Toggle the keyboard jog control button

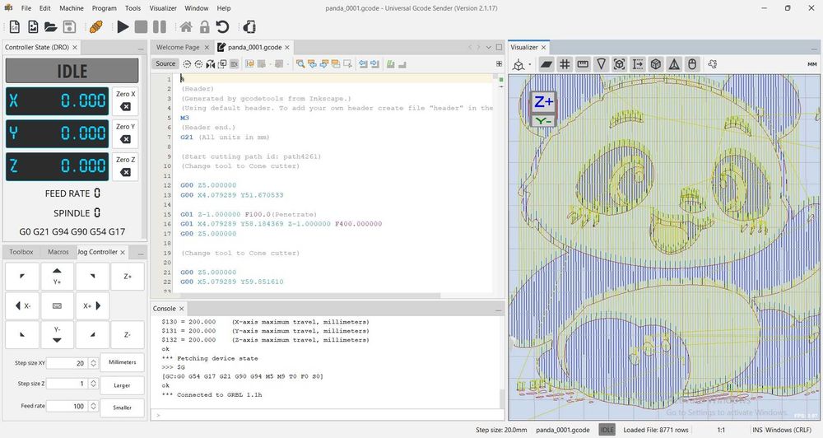click(x=57, y=305)
